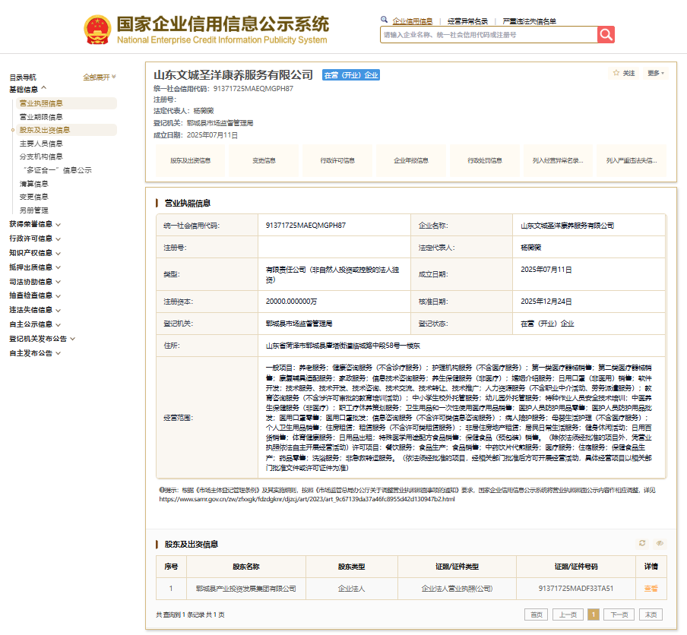
Task: Expand 抽查检查信息 section
Action: pos(35,295)
